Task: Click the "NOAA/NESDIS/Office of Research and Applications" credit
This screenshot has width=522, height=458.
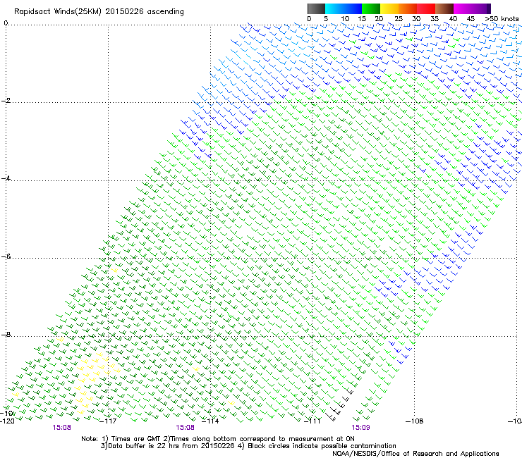Action: click(415, 454)
